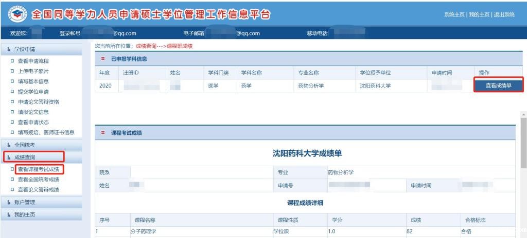Viewport: 527px width, 238px height.
Task: Open 查看论文答辩成绩 menu item
Action: [x=39, y=190]
